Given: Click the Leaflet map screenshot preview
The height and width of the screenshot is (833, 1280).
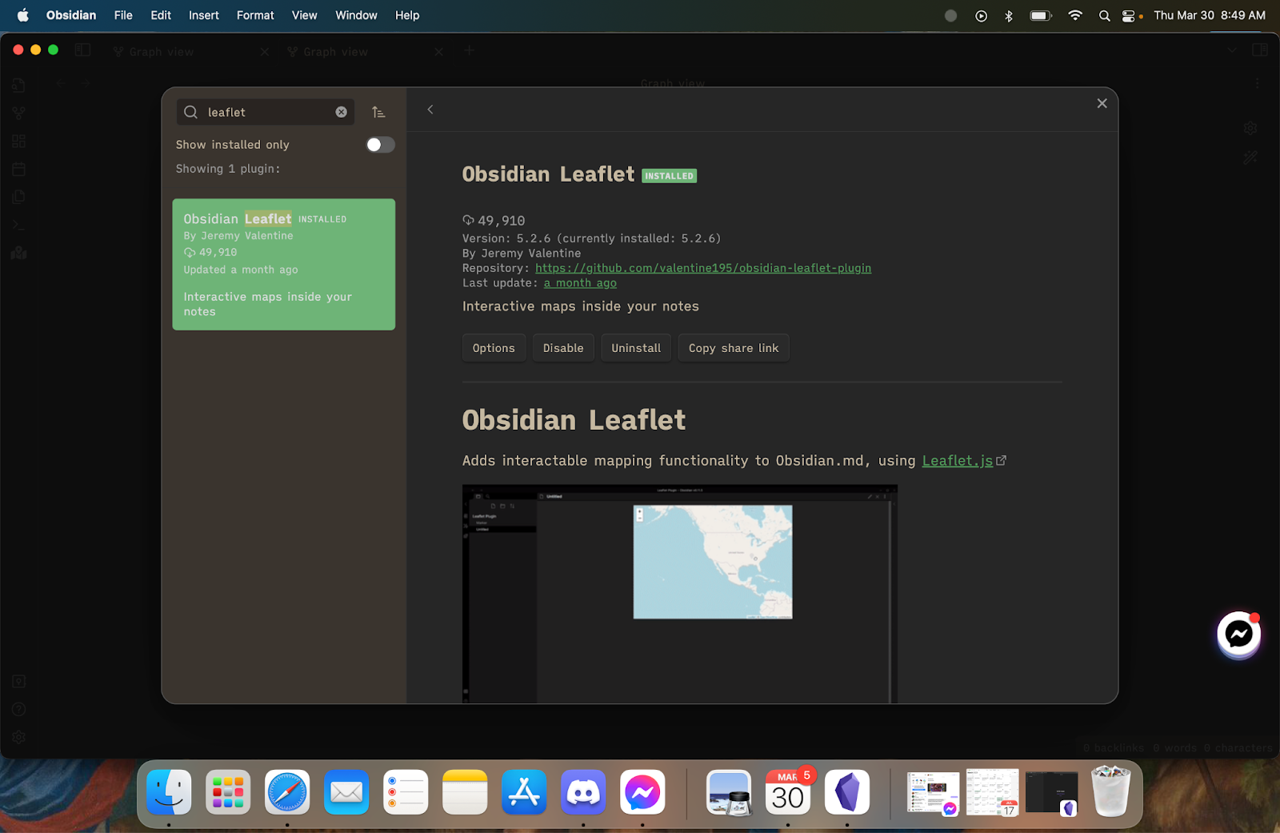Looking at the screenshot, I should tap(680, 594).
